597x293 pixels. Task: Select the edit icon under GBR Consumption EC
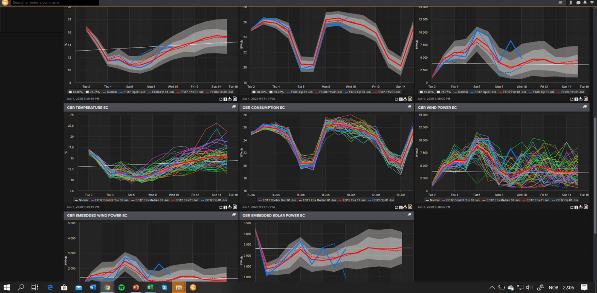[397, 207]
